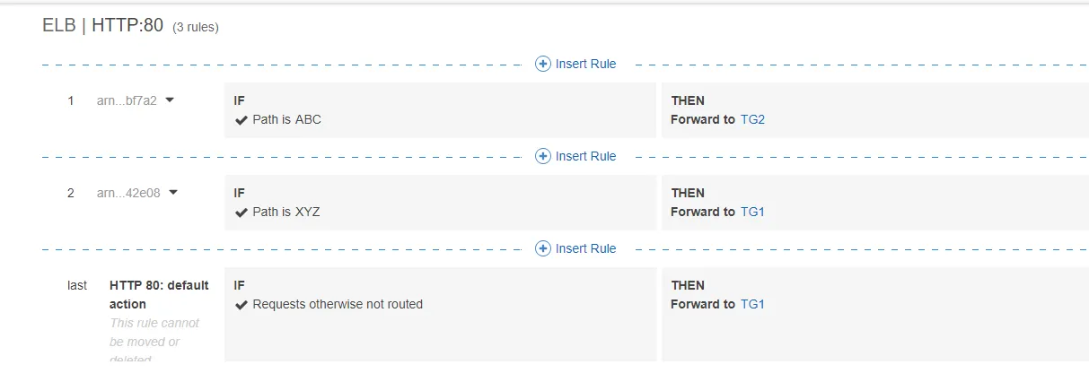Click Insert Rule text above default action

(x=585, y=248)
